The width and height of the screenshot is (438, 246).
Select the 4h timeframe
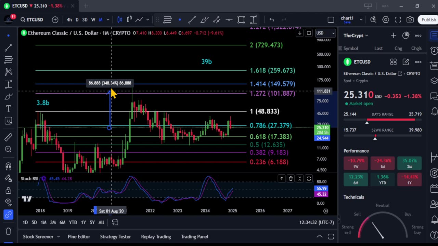(x=69, y=19)
